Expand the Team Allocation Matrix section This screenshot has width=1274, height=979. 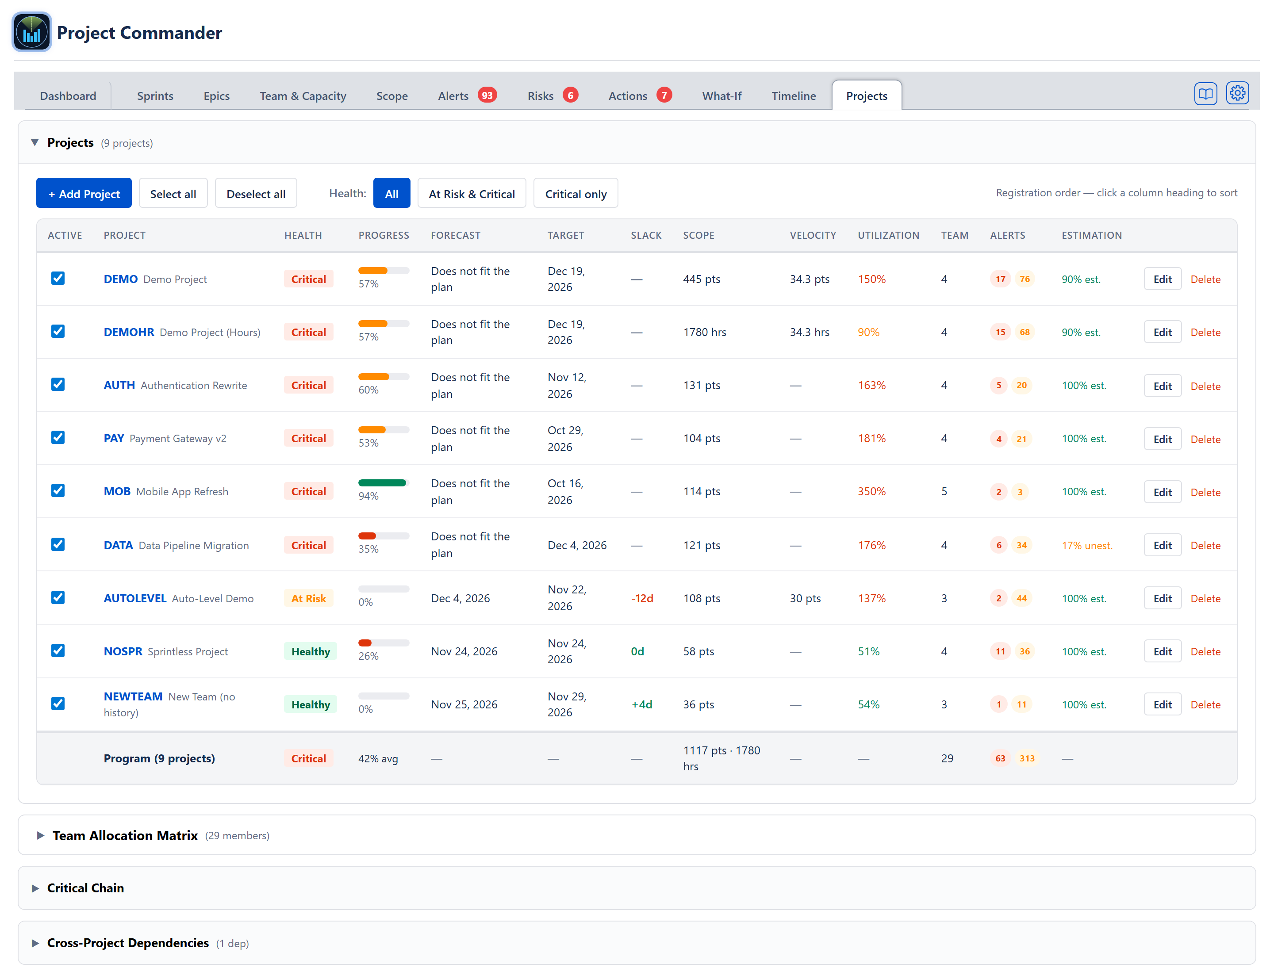click(x=40, y=835)
